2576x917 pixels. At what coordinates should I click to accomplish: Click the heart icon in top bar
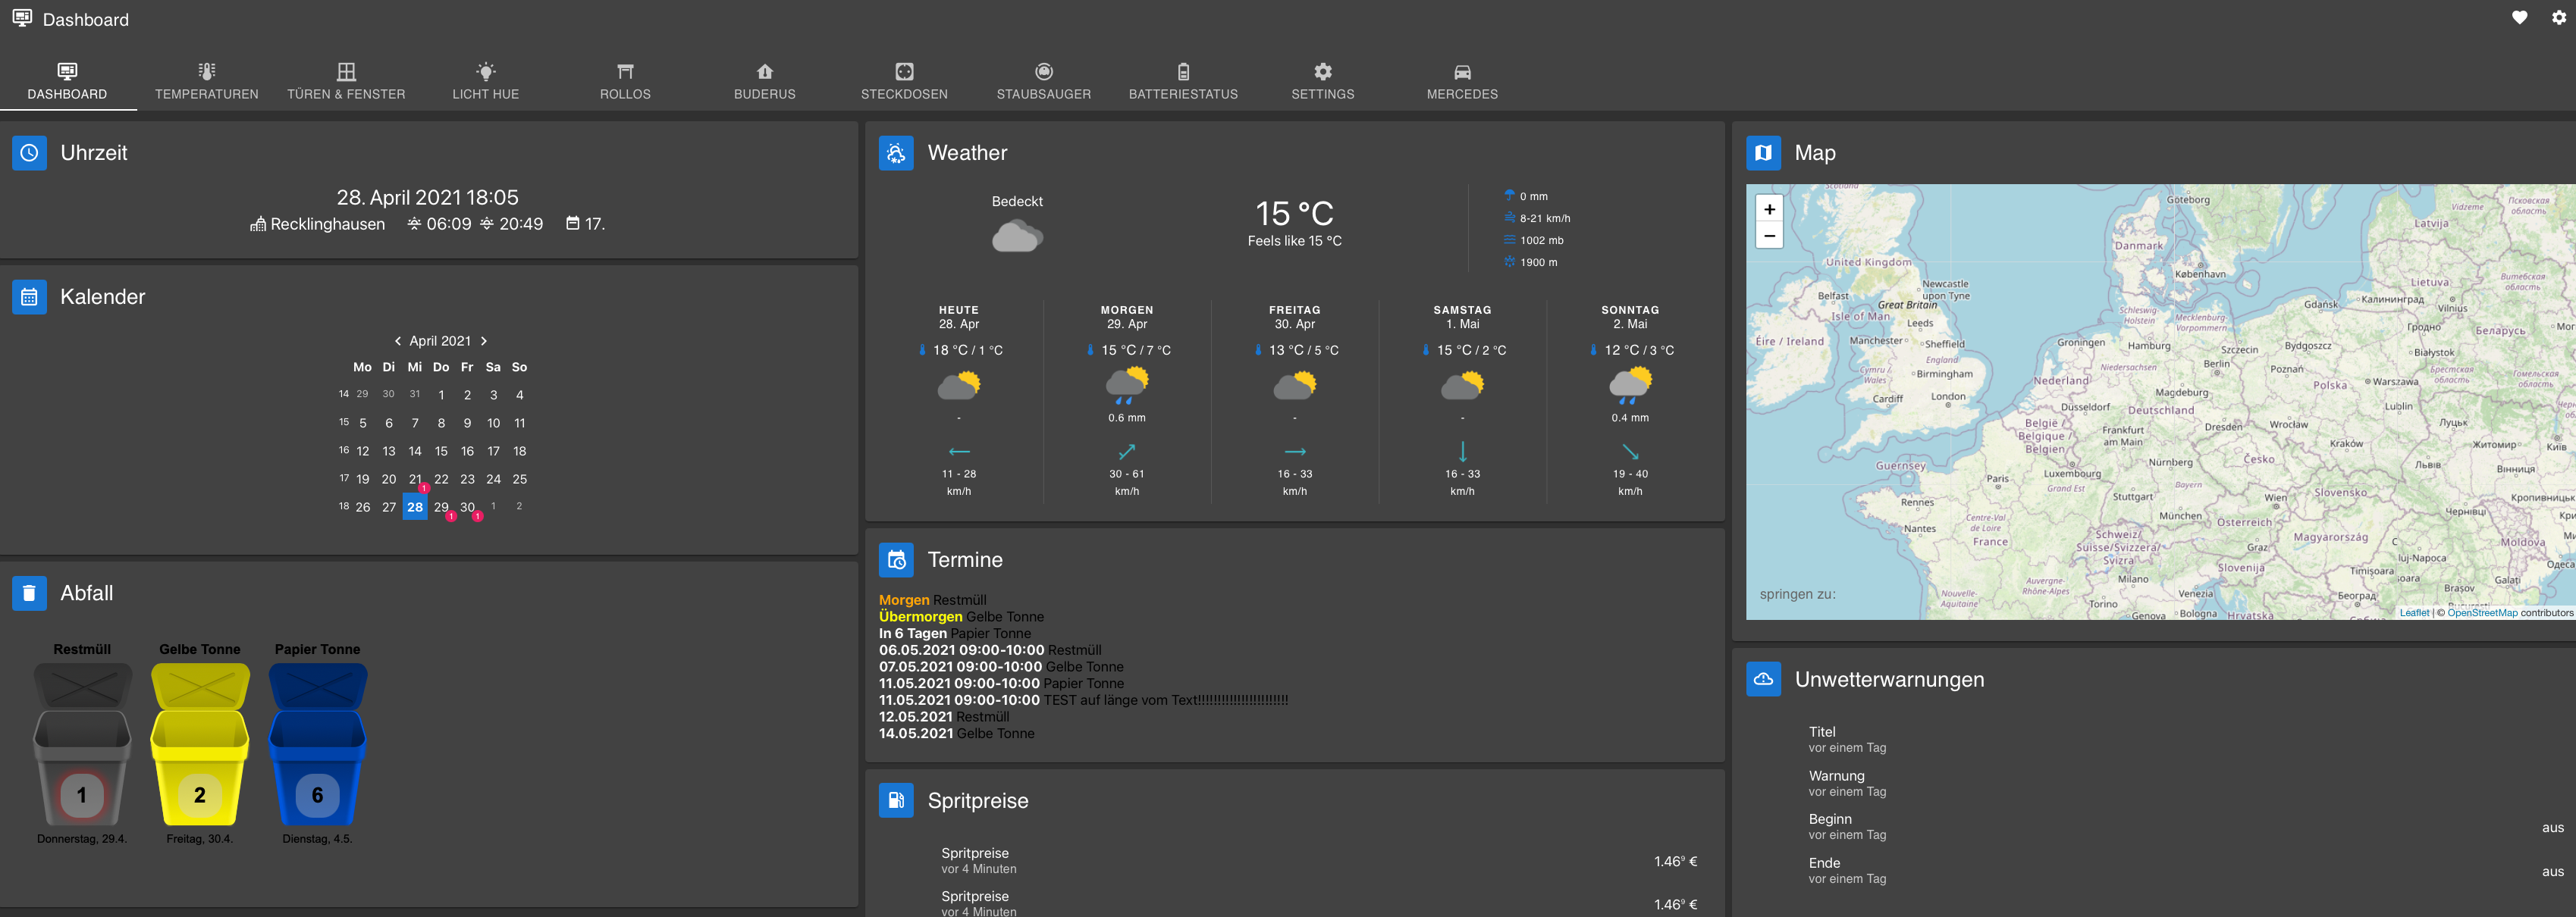click(x=2519, y=18)
